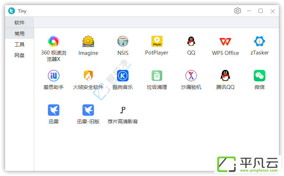Open settings via the gear icon
The height and width of the screenshot is (176, 284).
[238, 11]
